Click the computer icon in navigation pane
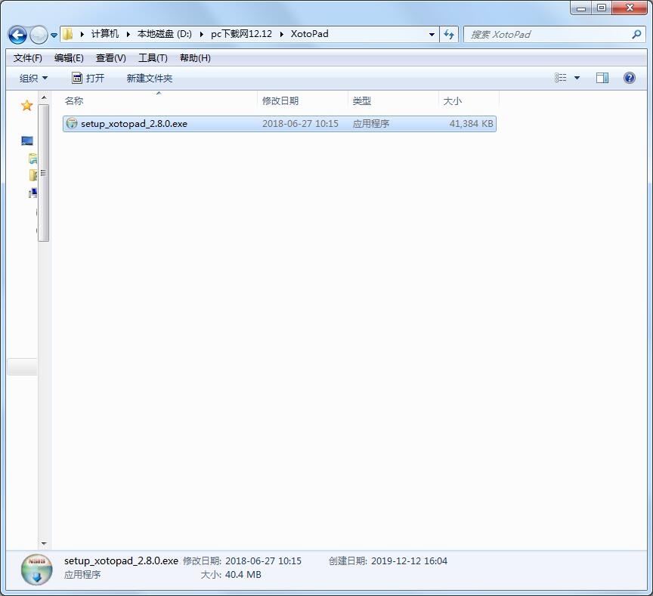This screenshot has width=653, height=596. (33, 193)
